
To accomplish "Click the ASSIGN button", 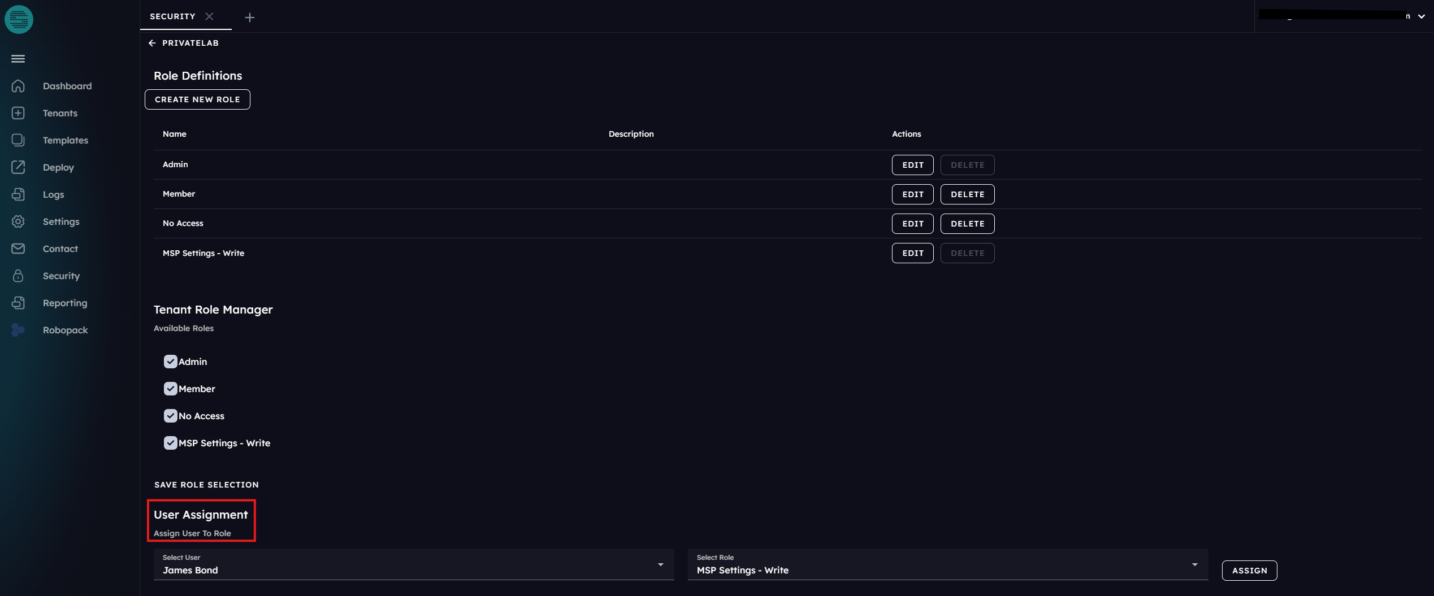I will [x=1249, y=571].
